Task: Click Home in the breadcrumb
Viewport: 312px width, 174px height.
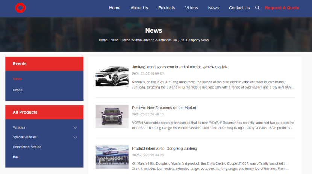Action: coord(103,40)
